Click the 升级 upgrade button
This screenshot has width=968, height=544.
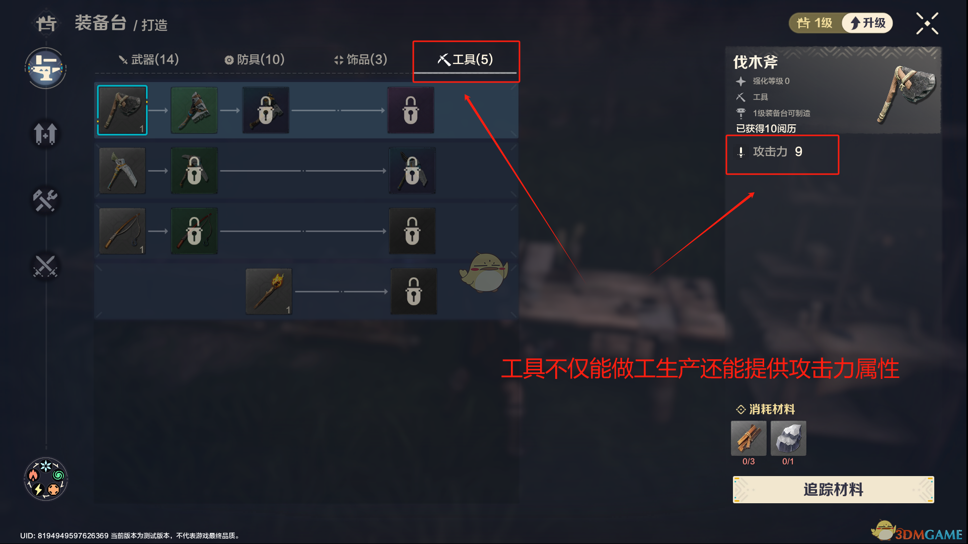pyautogui.click(x=867, y=23)
